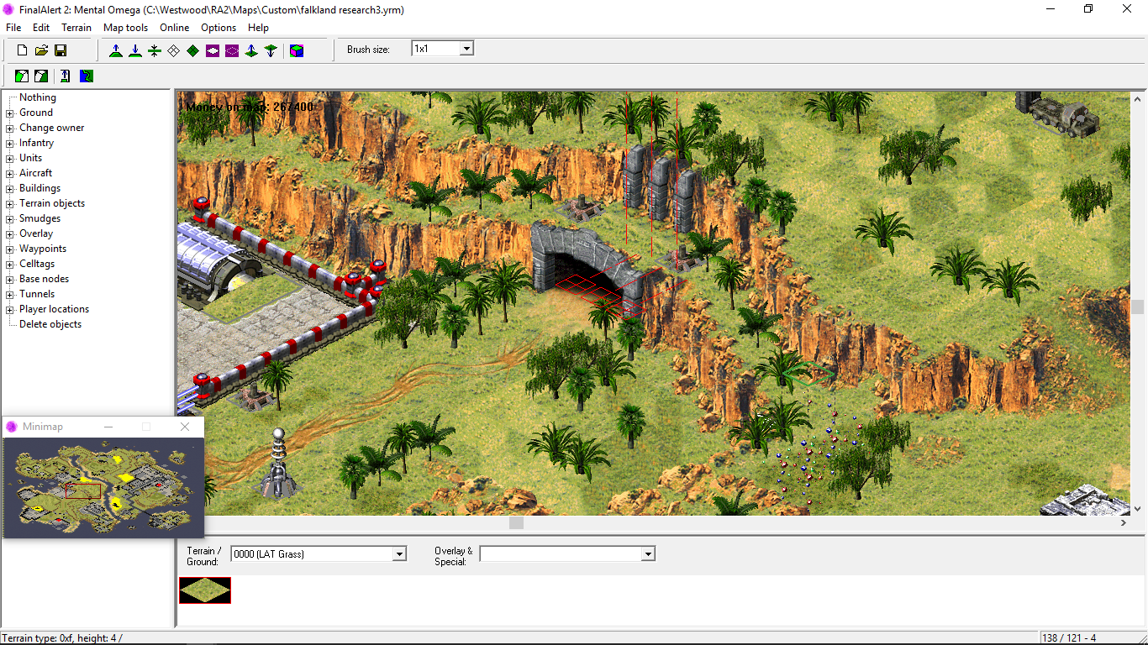Screen dimensions: 1148x645
Task: Open the File menu
Action: pyautogui.click(x=13, y=28)
